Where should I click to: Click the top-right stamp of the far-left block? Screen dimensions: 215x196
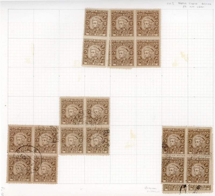46,139
